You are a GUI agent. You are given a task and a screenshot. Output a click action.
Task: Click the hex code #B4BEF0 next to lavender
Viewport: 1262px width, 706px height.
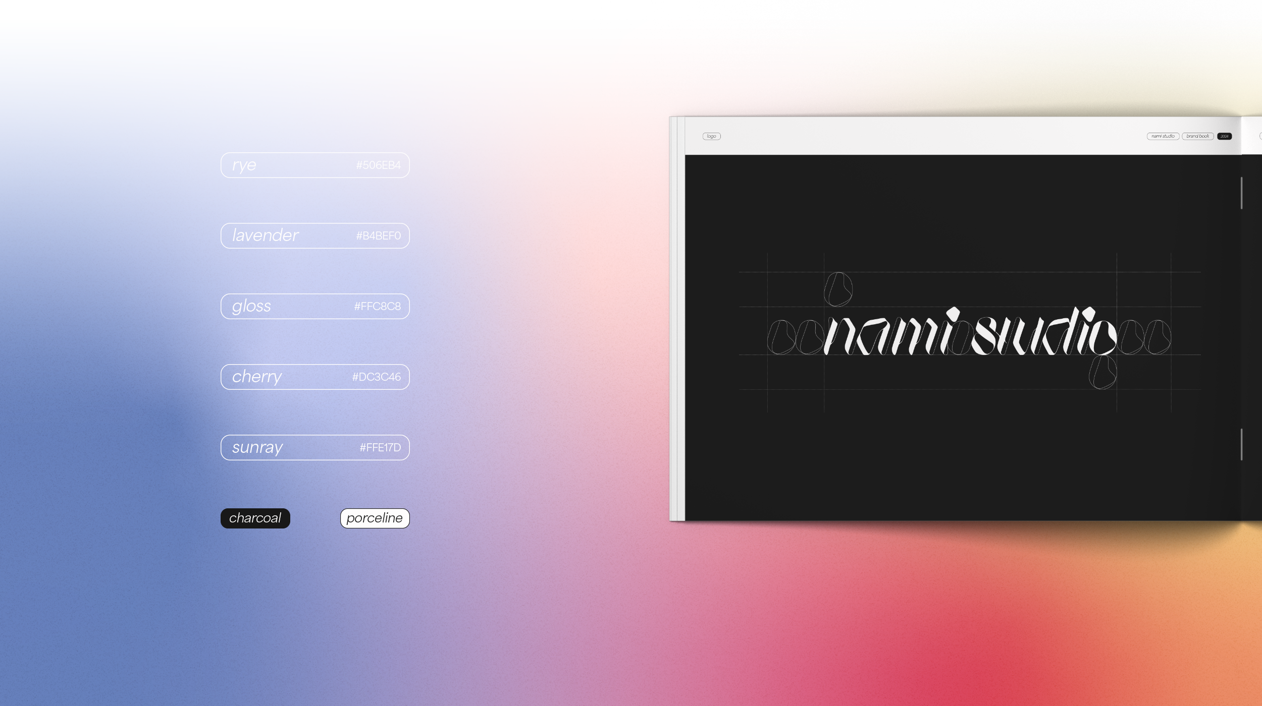[378, 235]
